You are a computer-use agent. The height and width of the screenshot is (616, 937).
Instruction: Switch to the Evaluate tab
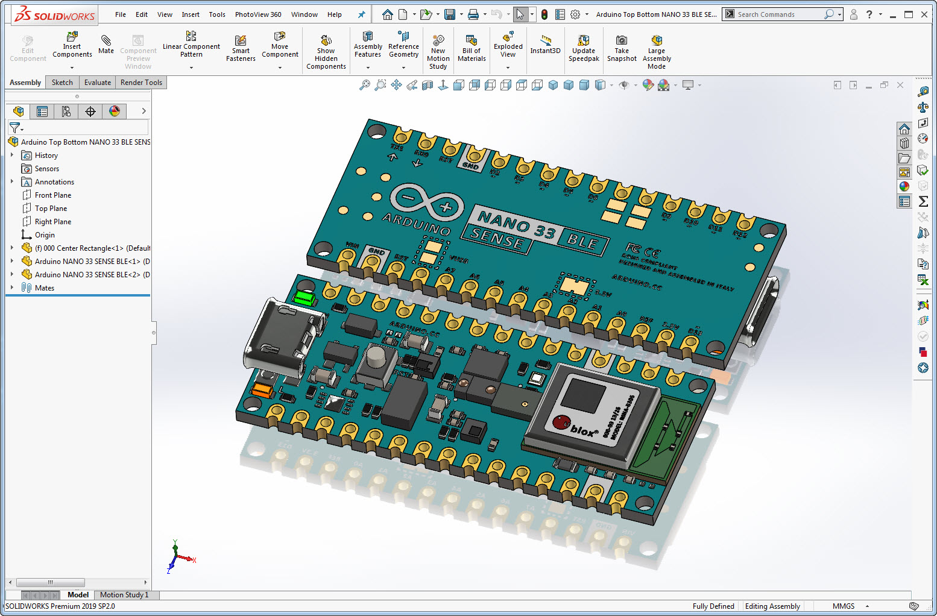[98, 83]
